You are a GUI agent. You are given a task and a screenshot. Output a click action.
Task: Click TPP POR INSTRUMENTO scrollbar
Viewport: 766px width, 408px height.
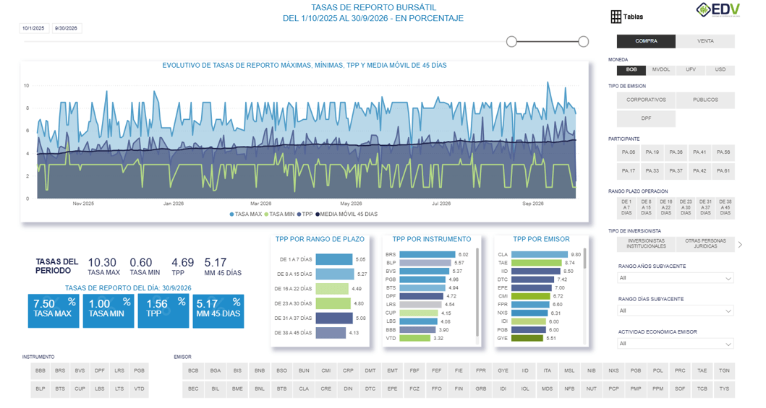[477, 292]
